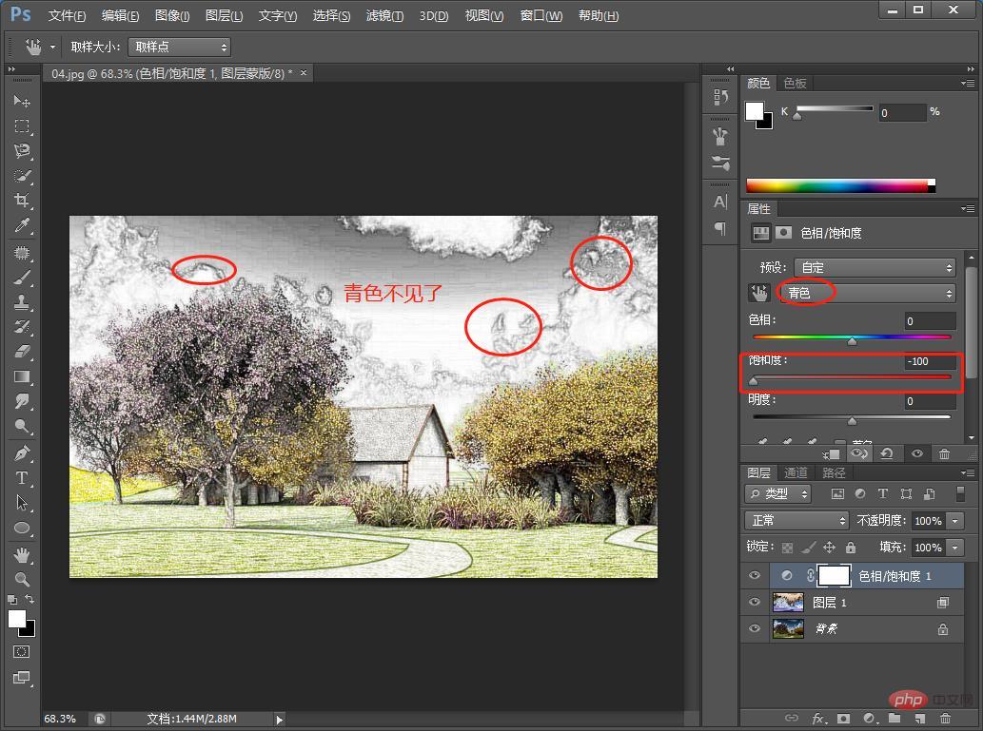Select the Eraser tool

(x=22, y=352)
